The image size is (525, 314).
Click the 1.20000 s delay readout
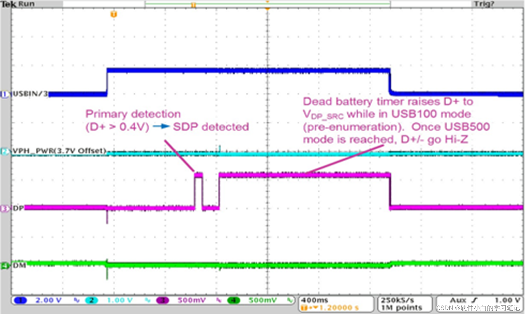point(339,308)
